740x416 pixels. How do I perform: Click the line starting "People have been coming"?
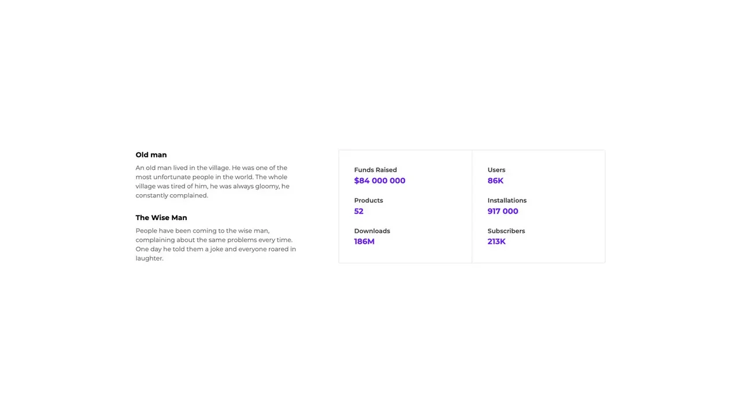202,231
